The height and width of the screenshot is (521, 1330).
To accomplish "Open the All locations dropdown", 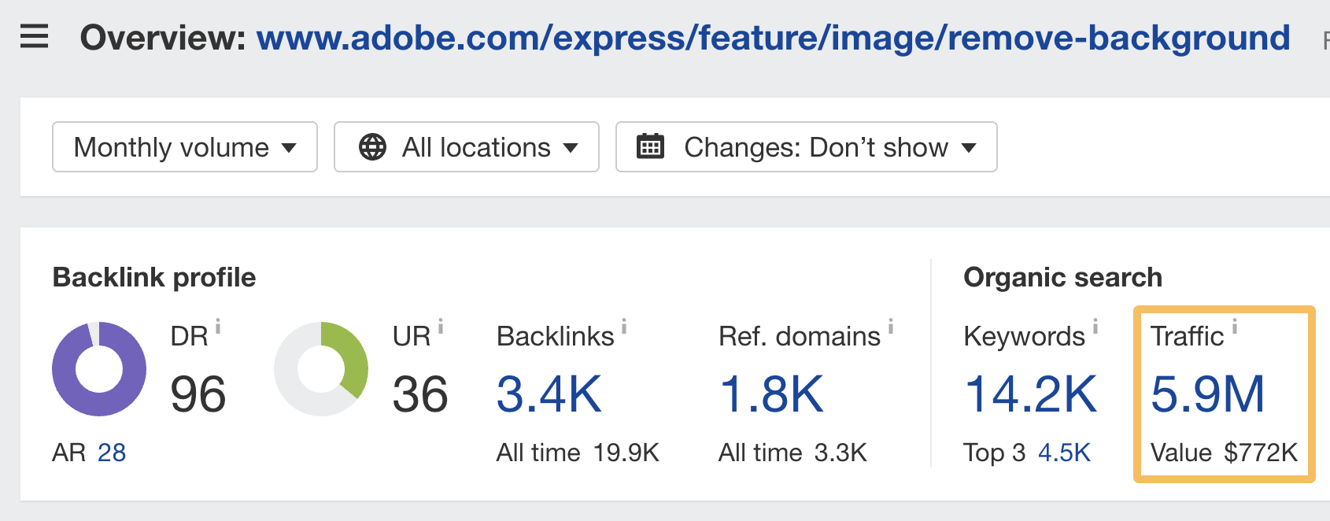I will point(466,147).
